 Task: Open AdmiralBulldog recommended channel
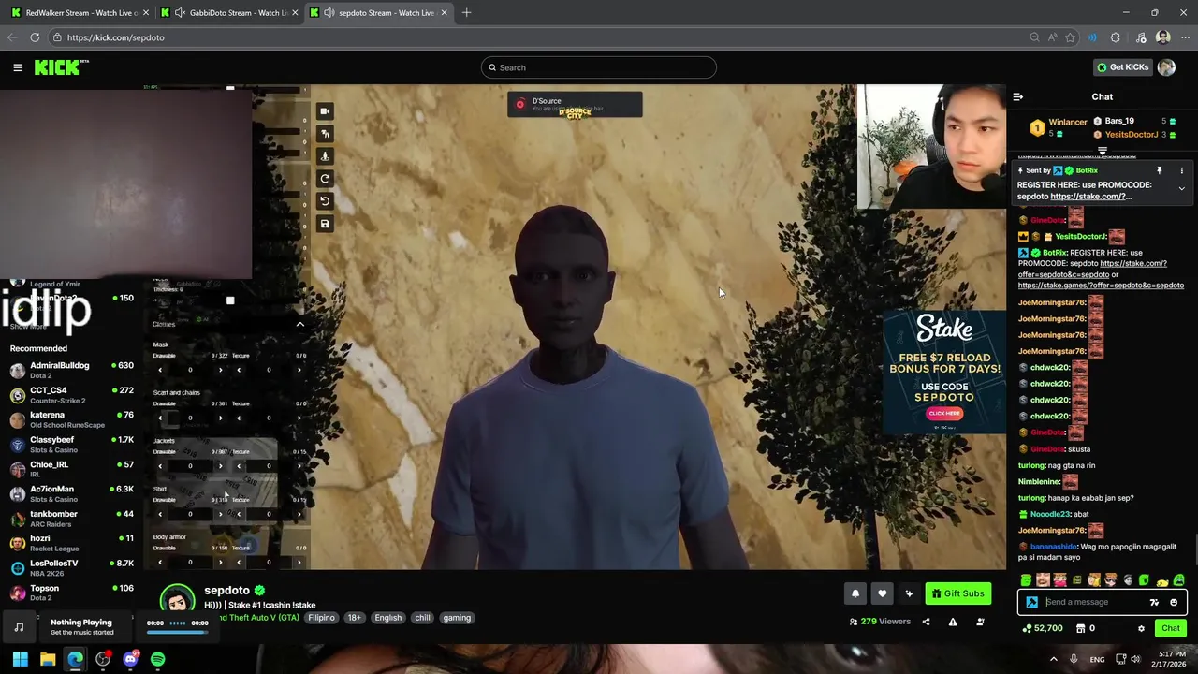[71, 370]
